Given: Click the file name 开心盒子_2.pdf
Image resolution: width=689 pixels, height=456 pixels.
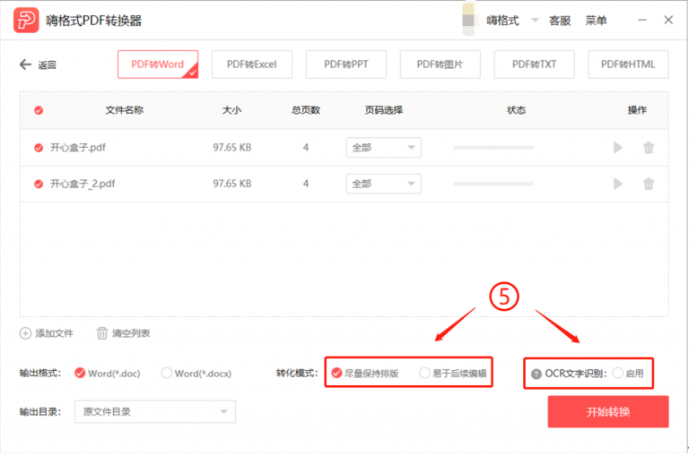Looking at the screenshot, I should click(x=83, y=184).
